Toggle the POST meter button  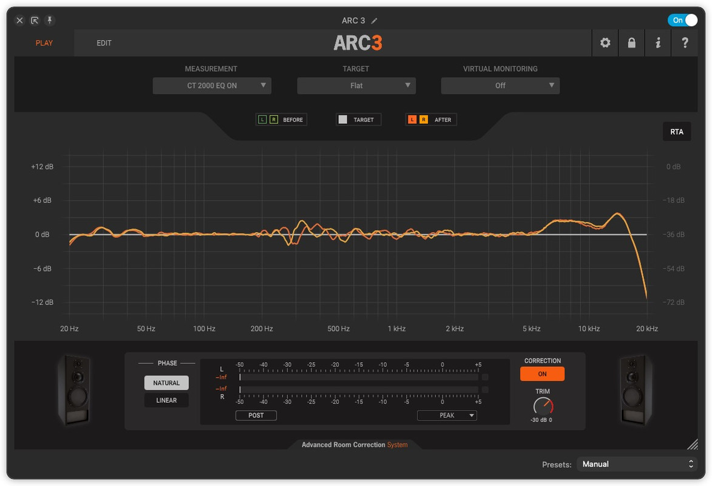(256, 415)
